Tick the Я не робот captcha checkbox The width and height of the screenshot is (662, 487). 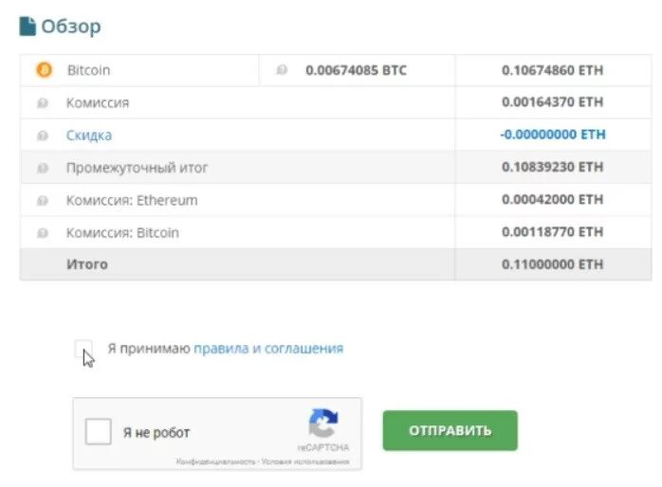tap(98, 431)
